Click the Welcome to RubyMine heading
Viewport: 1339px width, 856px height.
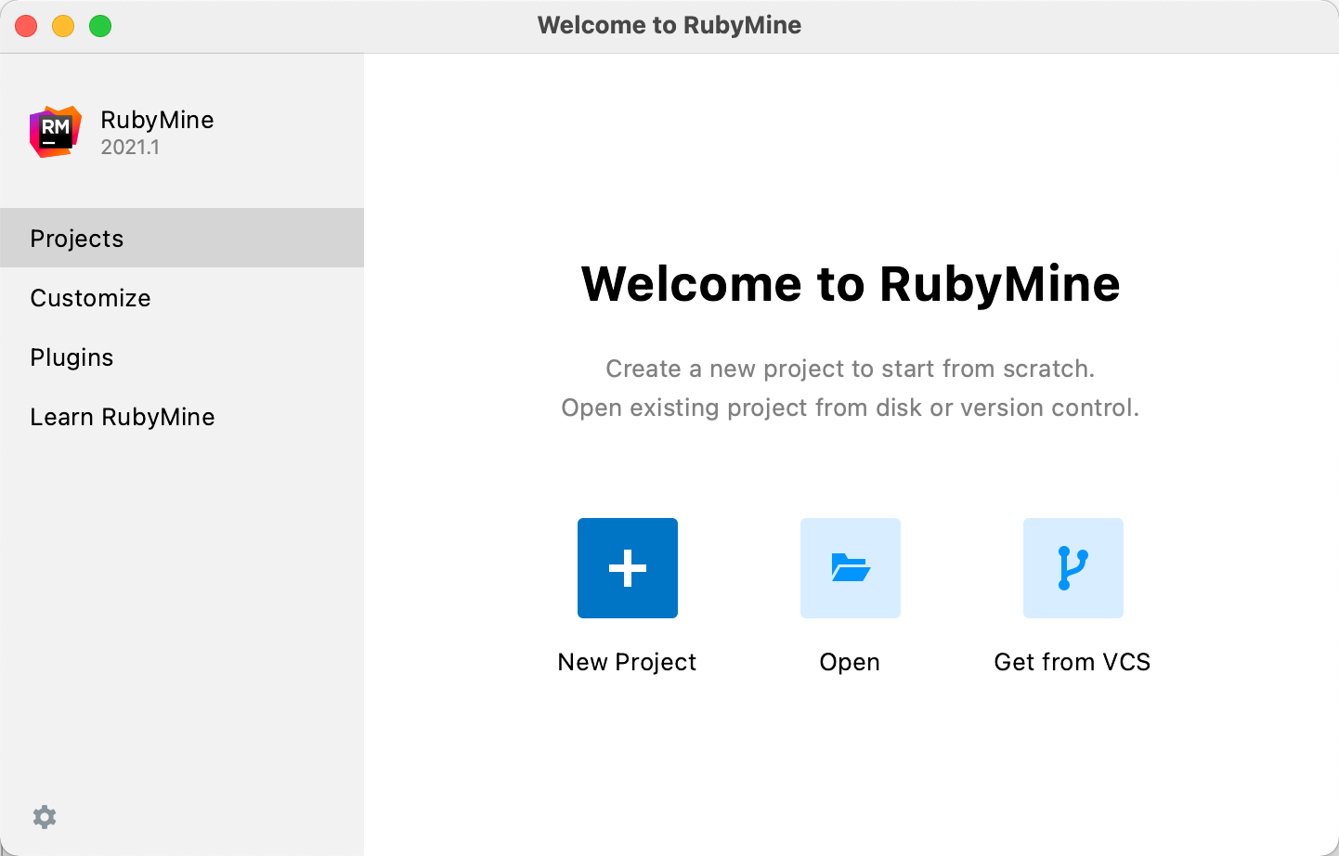tap(851, 283)
